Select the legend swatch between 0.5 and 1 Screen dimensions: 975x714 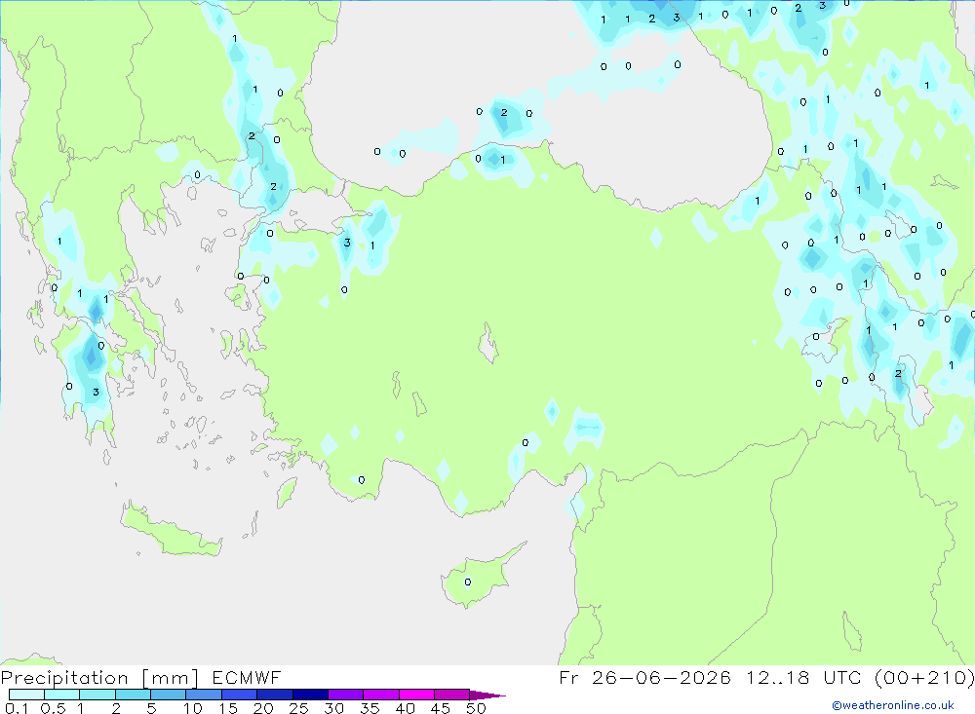pyautogui.click(x=62, y=695)
